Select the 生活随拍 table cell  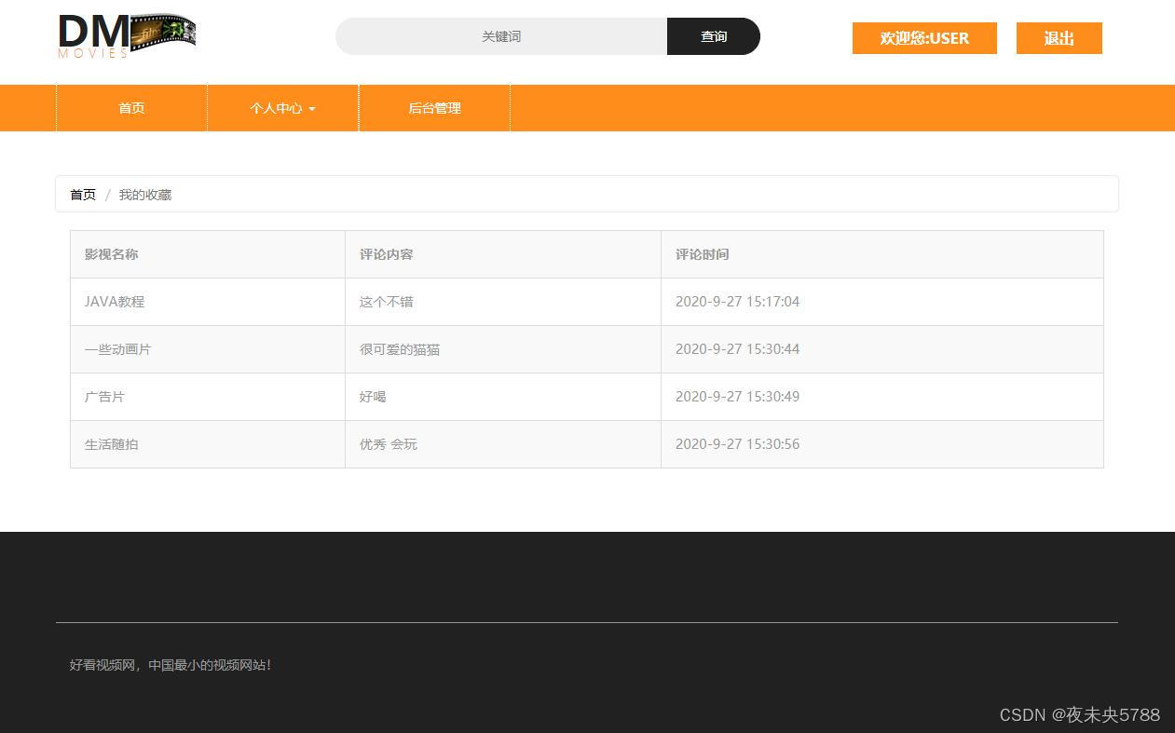click(x=208, y=444)
